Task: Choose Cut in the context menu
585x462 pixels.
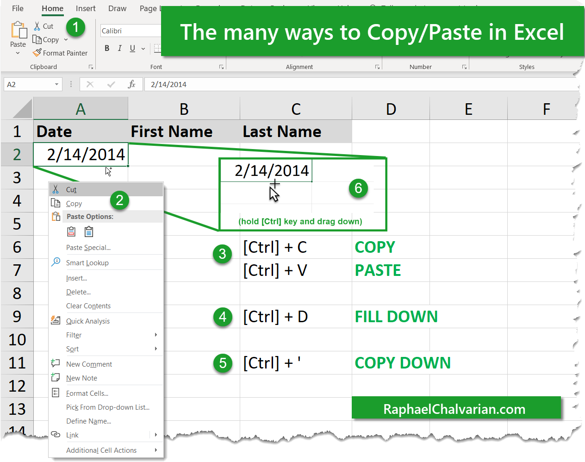Action: [x=106, y=189]
